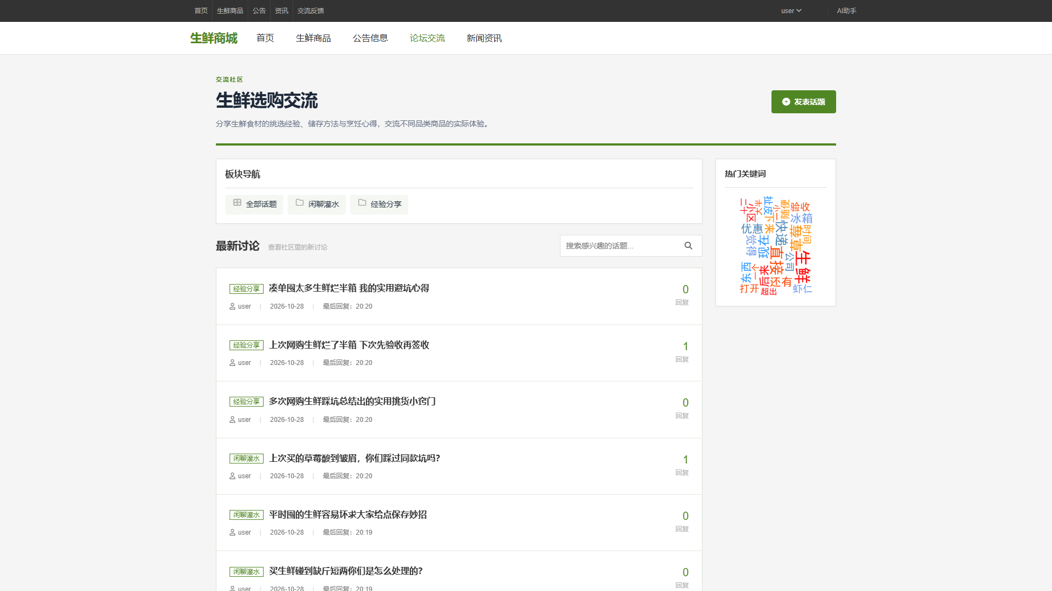Open 生鲜商品 in the dark top bar
This screenshot has height=591, width=1052.
(230, 11)
